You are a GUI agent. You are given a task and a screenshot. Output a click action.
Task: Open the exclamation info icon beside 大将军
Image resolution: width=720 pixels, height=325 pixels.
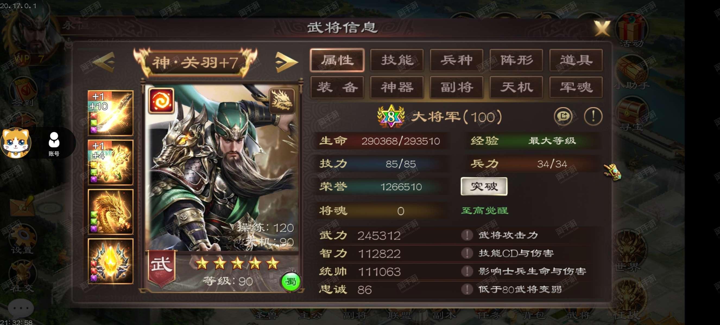point(593,116)
